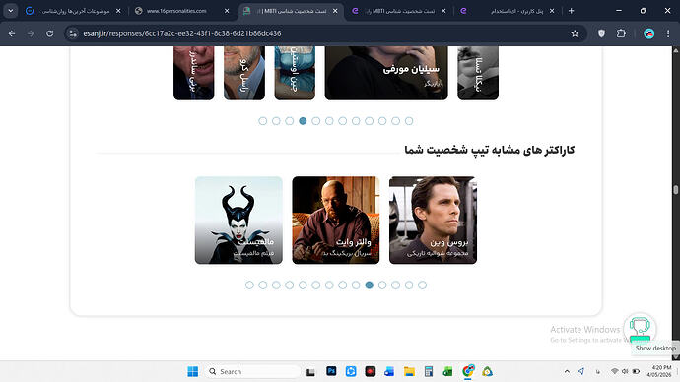The image size is (680, 382).
Task: View site information icon in address bar
Action: pos(73,33)
